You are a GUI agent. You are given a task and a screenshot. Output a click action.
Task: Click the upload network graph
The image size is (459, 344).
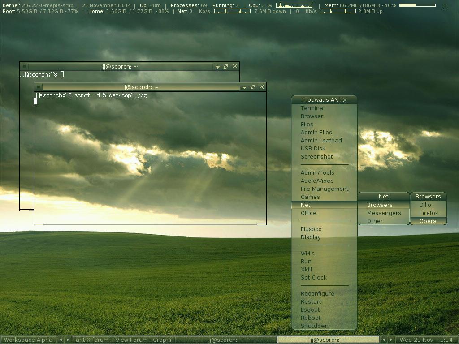click(x=338, y=11)
